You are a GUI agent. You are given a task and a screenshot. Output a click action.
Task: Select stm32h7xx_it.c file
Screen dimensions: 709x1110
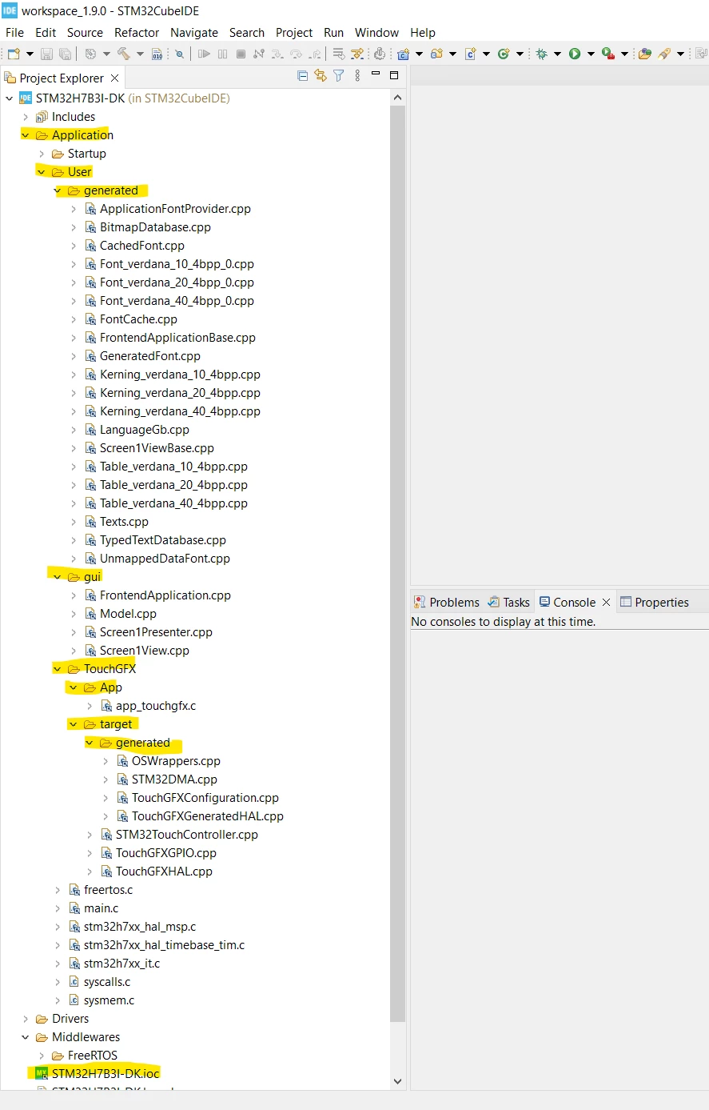click(121, 964)
